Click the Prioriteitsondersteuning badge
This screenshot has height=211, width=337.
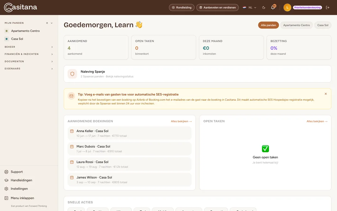[x=307, y=8]
